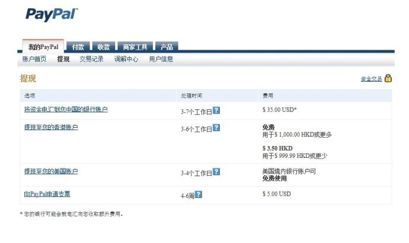
Task: Click the 免费使用 text
Action: 274,179
